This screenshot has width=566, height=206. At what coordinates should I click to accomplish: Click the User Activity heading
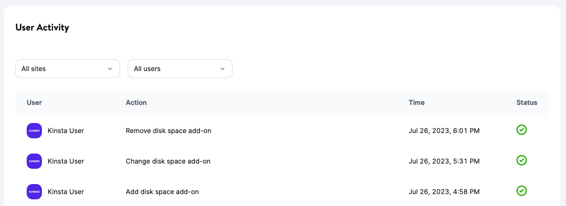click(42, 27)
